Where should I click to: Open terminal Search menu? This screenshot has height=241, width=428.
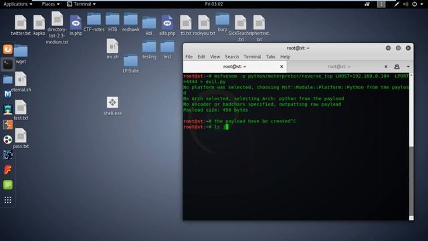(232, 57)
